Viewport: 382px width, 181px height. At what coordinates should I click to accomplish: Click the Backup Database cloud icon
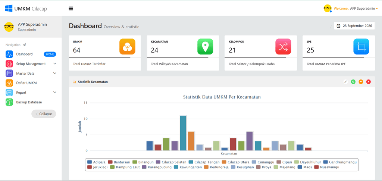[x=9, y=102]
